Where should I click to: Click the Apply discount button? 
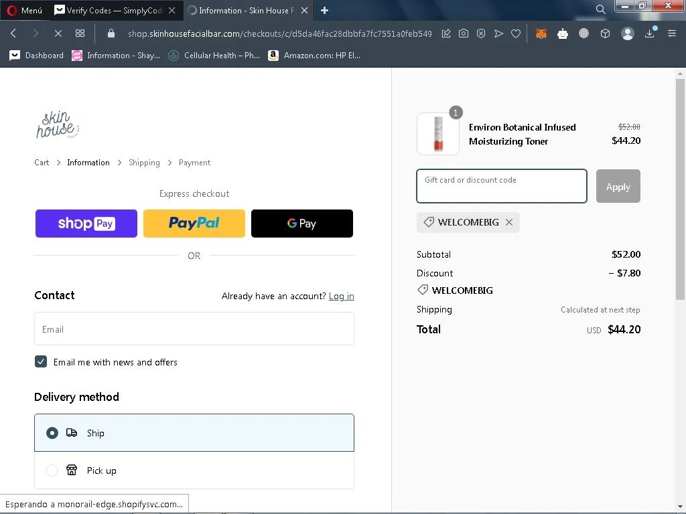[x=618, y=186]
